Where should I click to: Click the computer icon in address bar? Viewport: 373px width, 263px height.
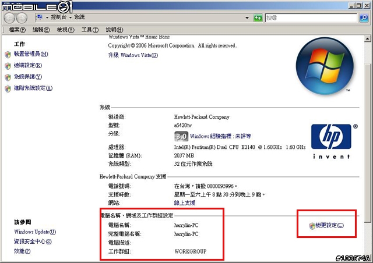(40, 17)
